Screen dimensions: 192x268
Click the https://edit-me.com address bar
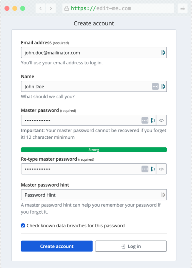click(x=118, y=8)
